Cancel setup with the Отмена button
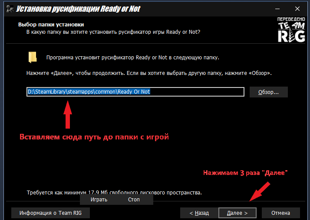Screen dimensions: 310x220 pyautogui.click(x=280, y=213)
